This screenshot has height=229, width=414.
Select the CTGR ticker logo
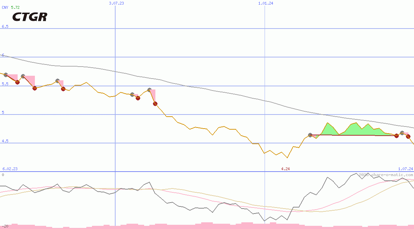[x=30, y=17]
